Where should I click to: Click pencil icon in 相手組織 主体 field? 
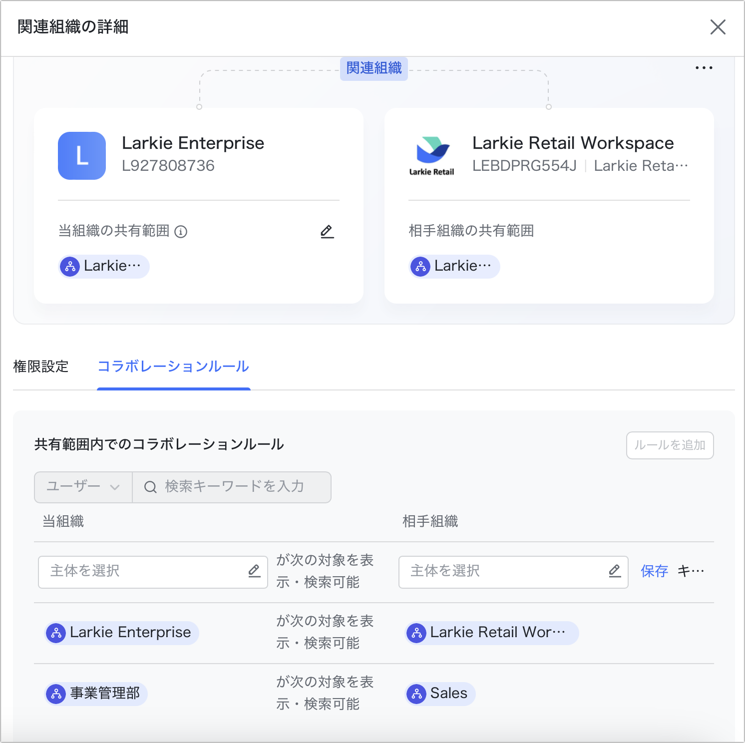click(x=615, y=571)
